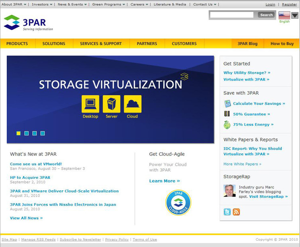Click the 3PAR Cloud-Agile badge
This screenshot has width=300, height=247.
tap(178, 202)
